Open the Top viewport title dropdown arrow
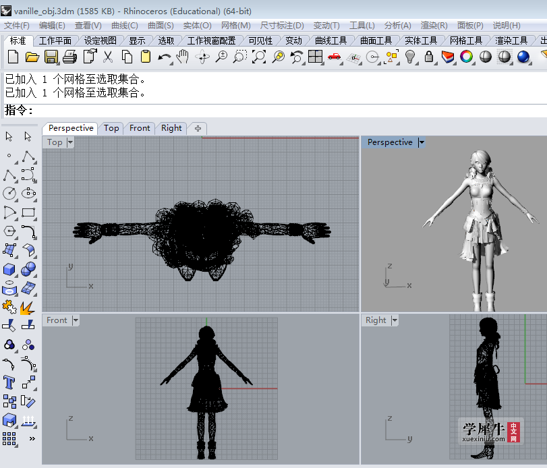This screenshot has height=468, width=547. pos(70,142)
